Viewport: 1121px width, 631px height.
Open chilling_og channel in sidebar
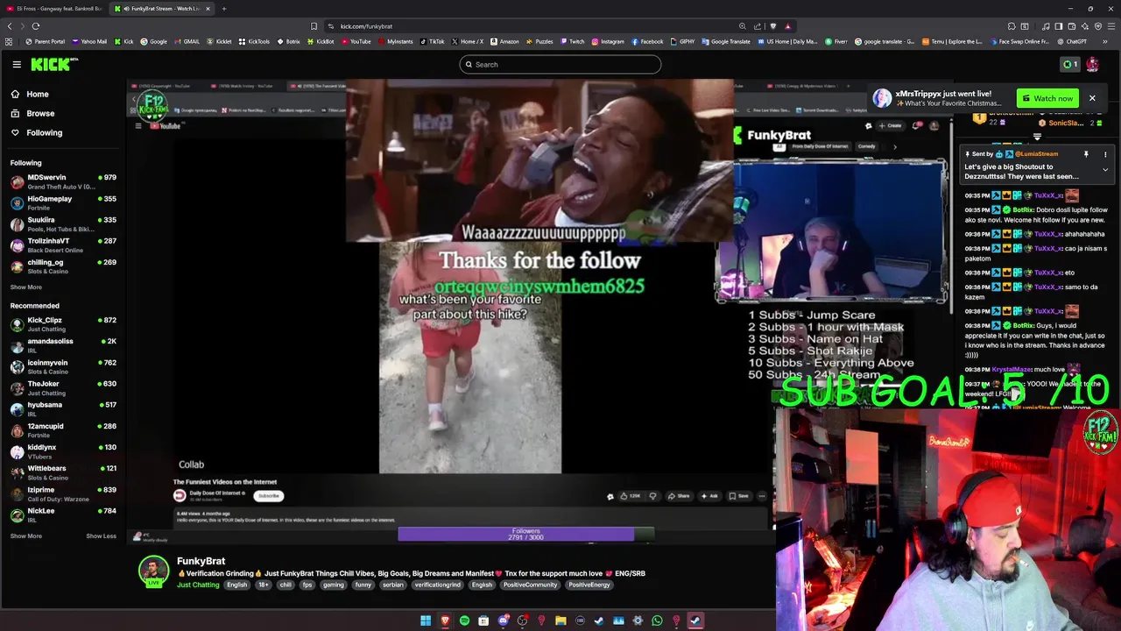[62, 266]
